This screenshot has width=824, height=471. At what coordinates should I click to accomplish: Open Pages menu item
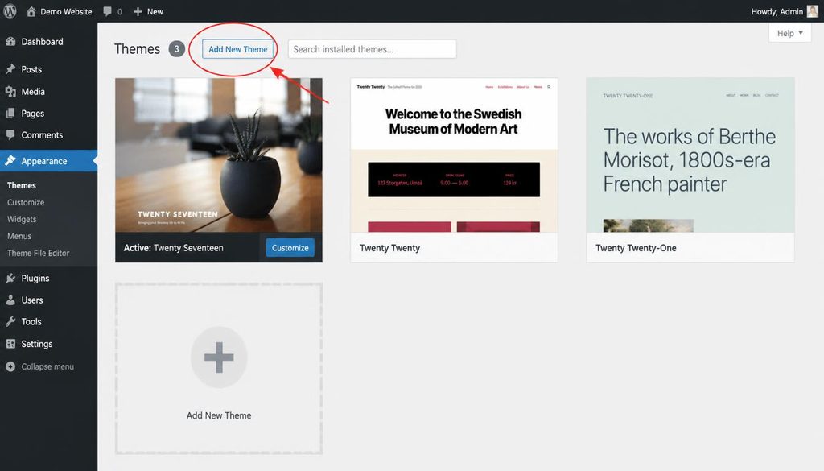click(x=48, y=113)
